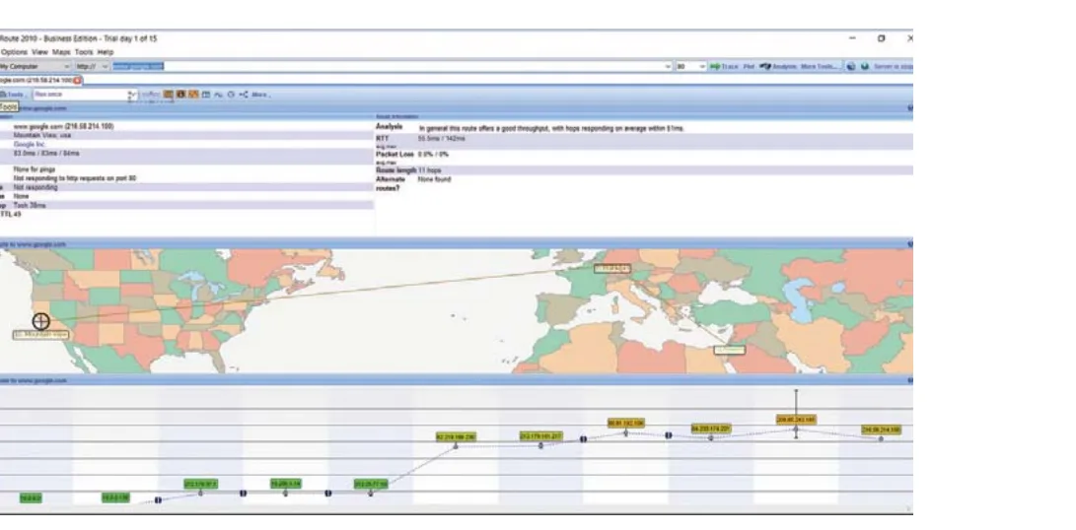The height and width of the screenshot is (530, 1076).
Task: Expand the My Computer source dropdown
Action: [66, 67]
